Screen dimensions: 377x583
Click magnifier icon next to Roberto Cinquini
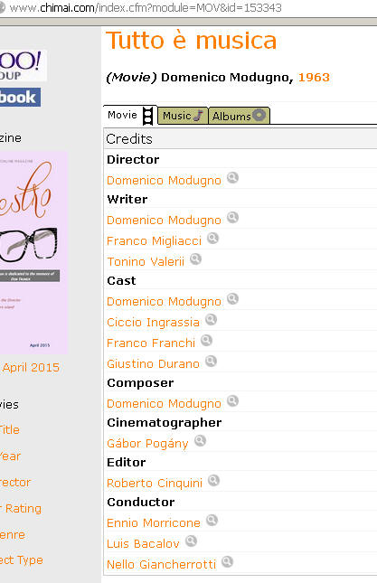pos(213,481)
